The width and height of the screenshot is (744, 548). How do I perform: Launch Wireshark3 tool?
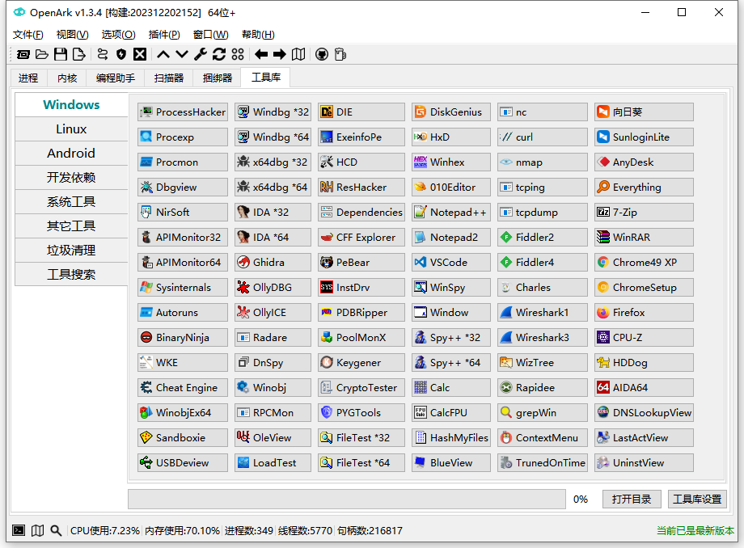tap(543, 338)
